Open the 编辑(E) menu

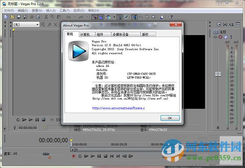coord(23,11)
